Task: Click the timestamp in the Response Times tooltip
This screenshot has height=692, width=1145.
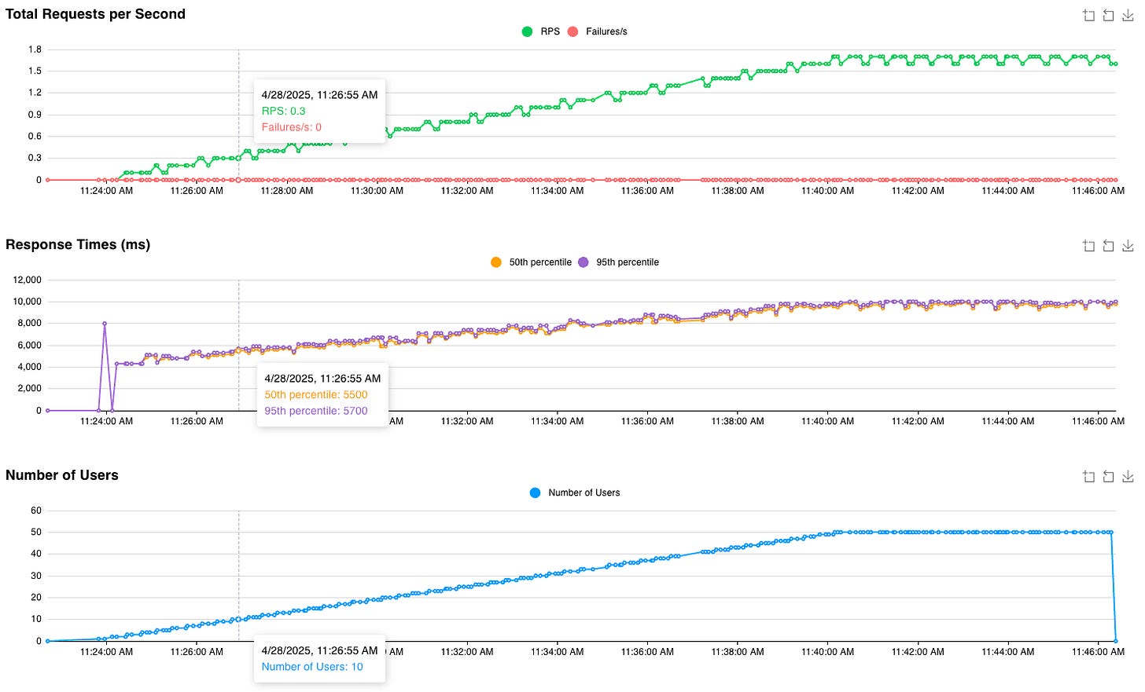Action: [x=322, y=379]
